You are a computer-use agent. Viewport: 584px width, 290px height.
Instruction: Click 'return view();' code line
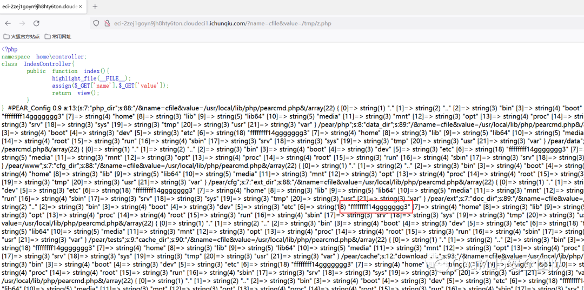pos(76,93)
